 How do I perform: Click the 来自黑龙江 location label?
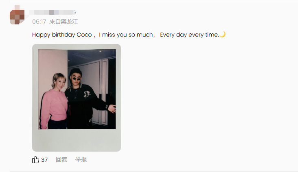pyautogui.click(x=64, y=22)
